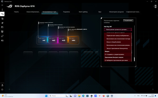Select the Hot Key M2 key
158x98 pixels.
53,40
